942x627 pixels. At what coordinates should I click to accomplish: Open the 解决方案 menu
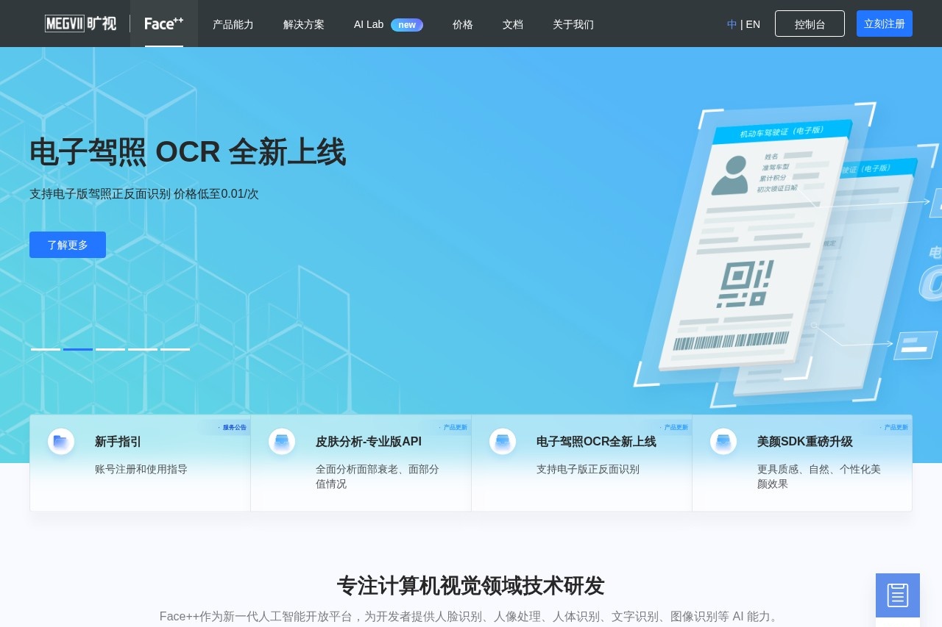click(x=304, y=24)
